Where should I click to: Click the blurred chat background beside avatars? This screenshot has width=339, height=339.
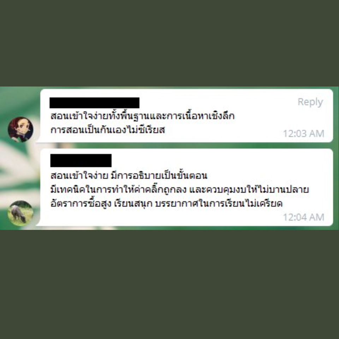[x=19, y=169]
